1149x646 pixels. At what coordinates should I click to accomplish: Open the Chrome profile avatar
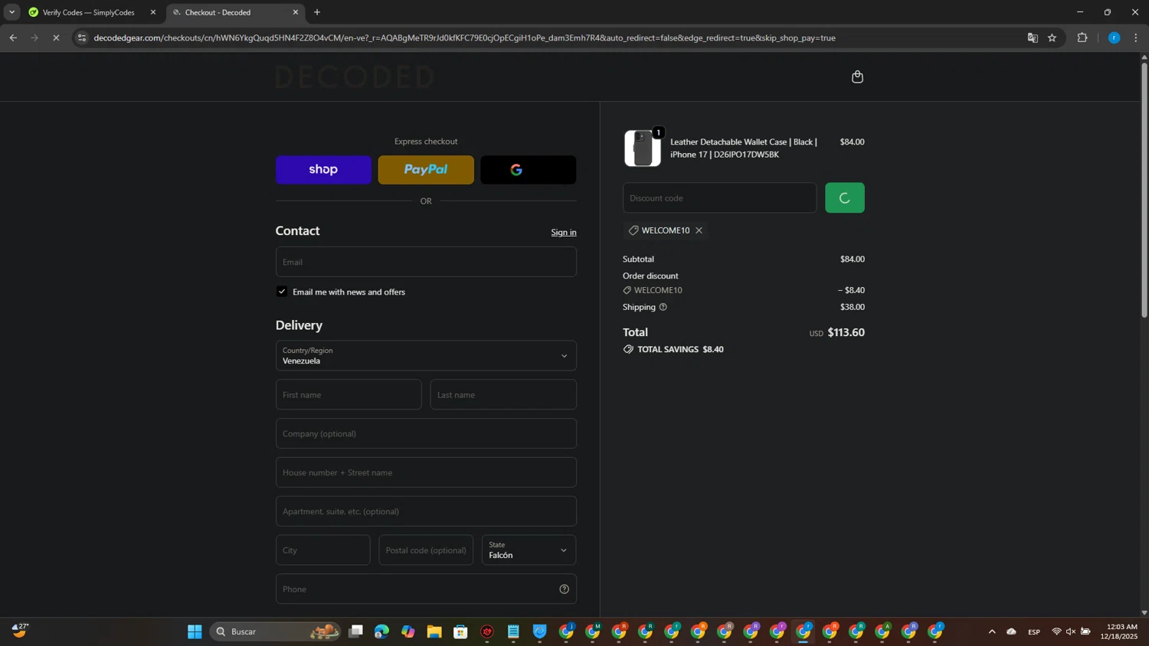tap(1115, 38)
